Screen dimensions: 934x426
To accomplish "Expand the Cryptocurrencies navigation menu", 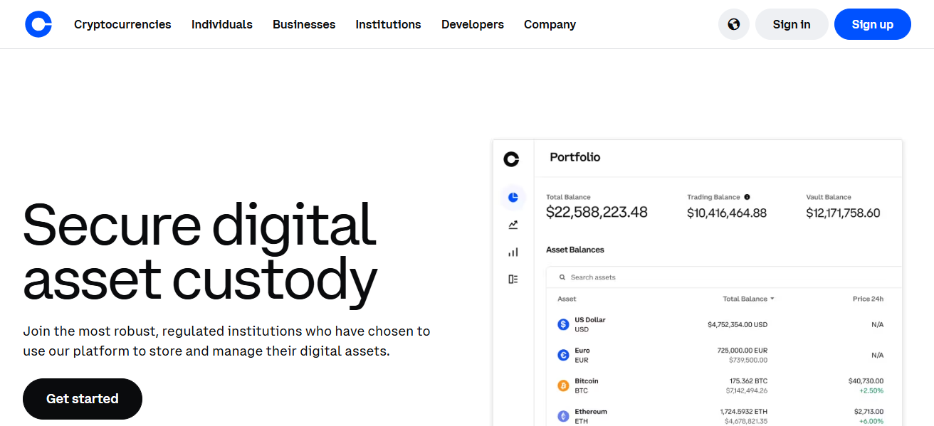I will pyautogui.click(x=122, y=23).
